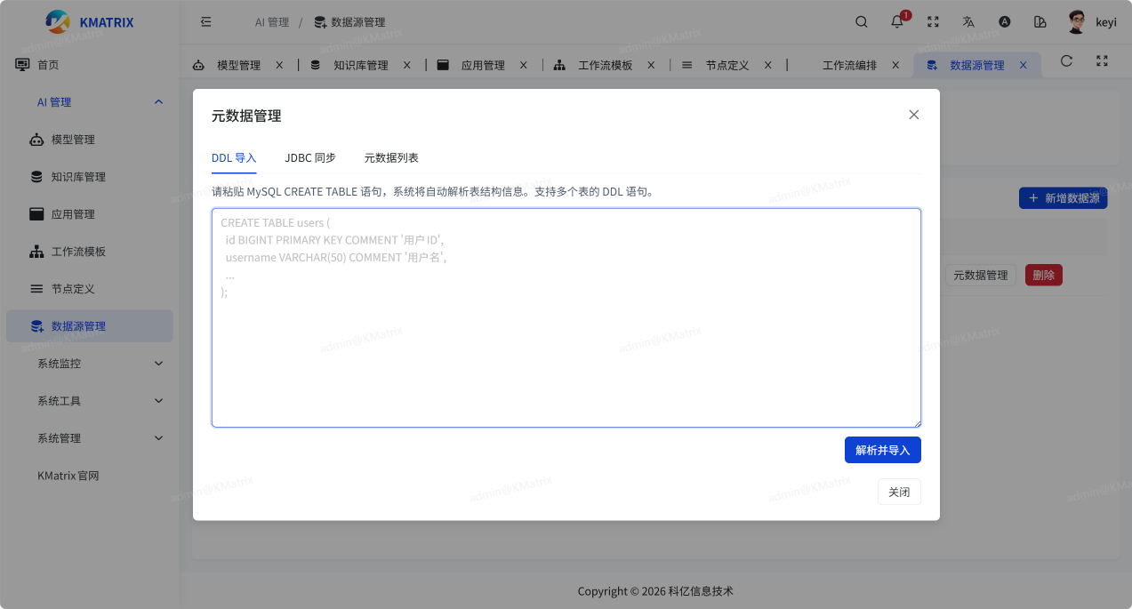Switch to the JDBC 同步 tab
This screenshot has height=609, width=1132.
[310, 157]
